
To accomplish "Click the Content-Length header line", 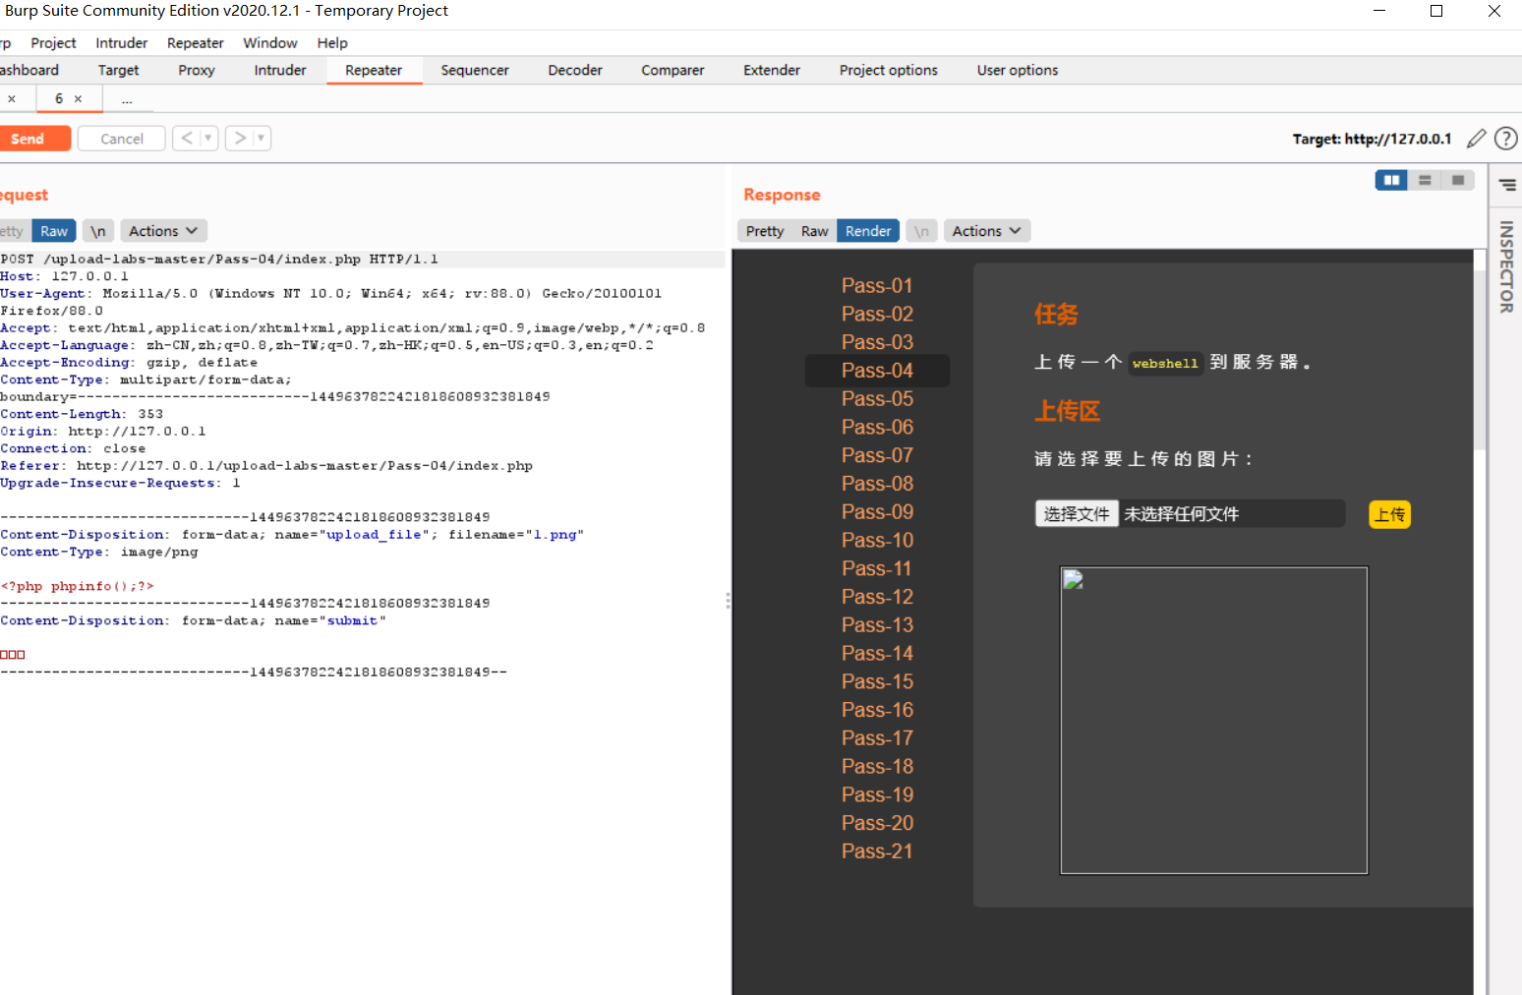I will (x=82, y=415).
